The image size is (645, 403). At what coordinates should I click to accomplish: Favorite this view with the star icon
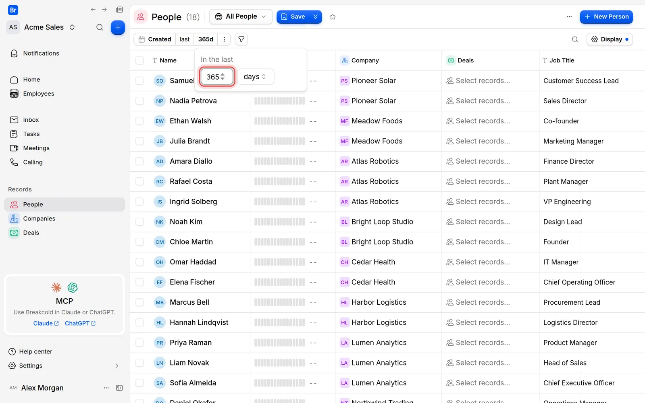333,17
